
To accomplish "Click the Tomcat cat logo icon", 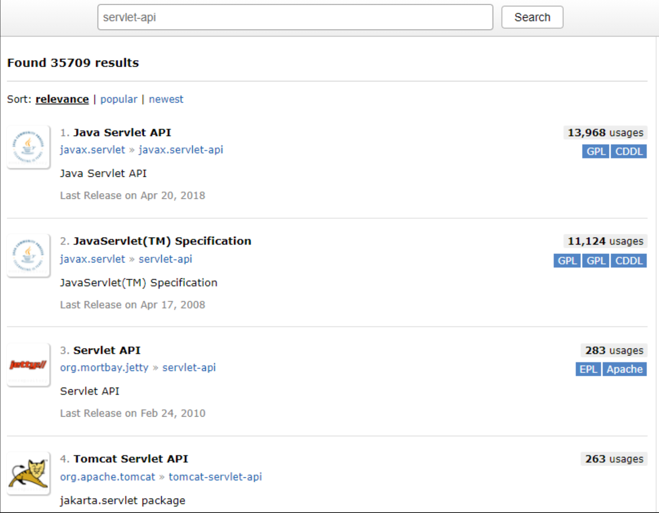I will pos(29,473).
